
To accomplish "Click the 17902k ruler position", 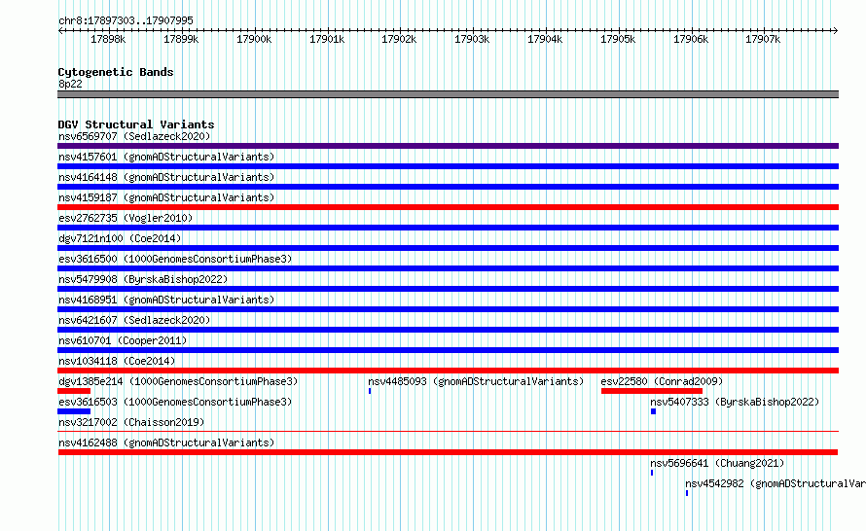I will (x=399, y=39).
